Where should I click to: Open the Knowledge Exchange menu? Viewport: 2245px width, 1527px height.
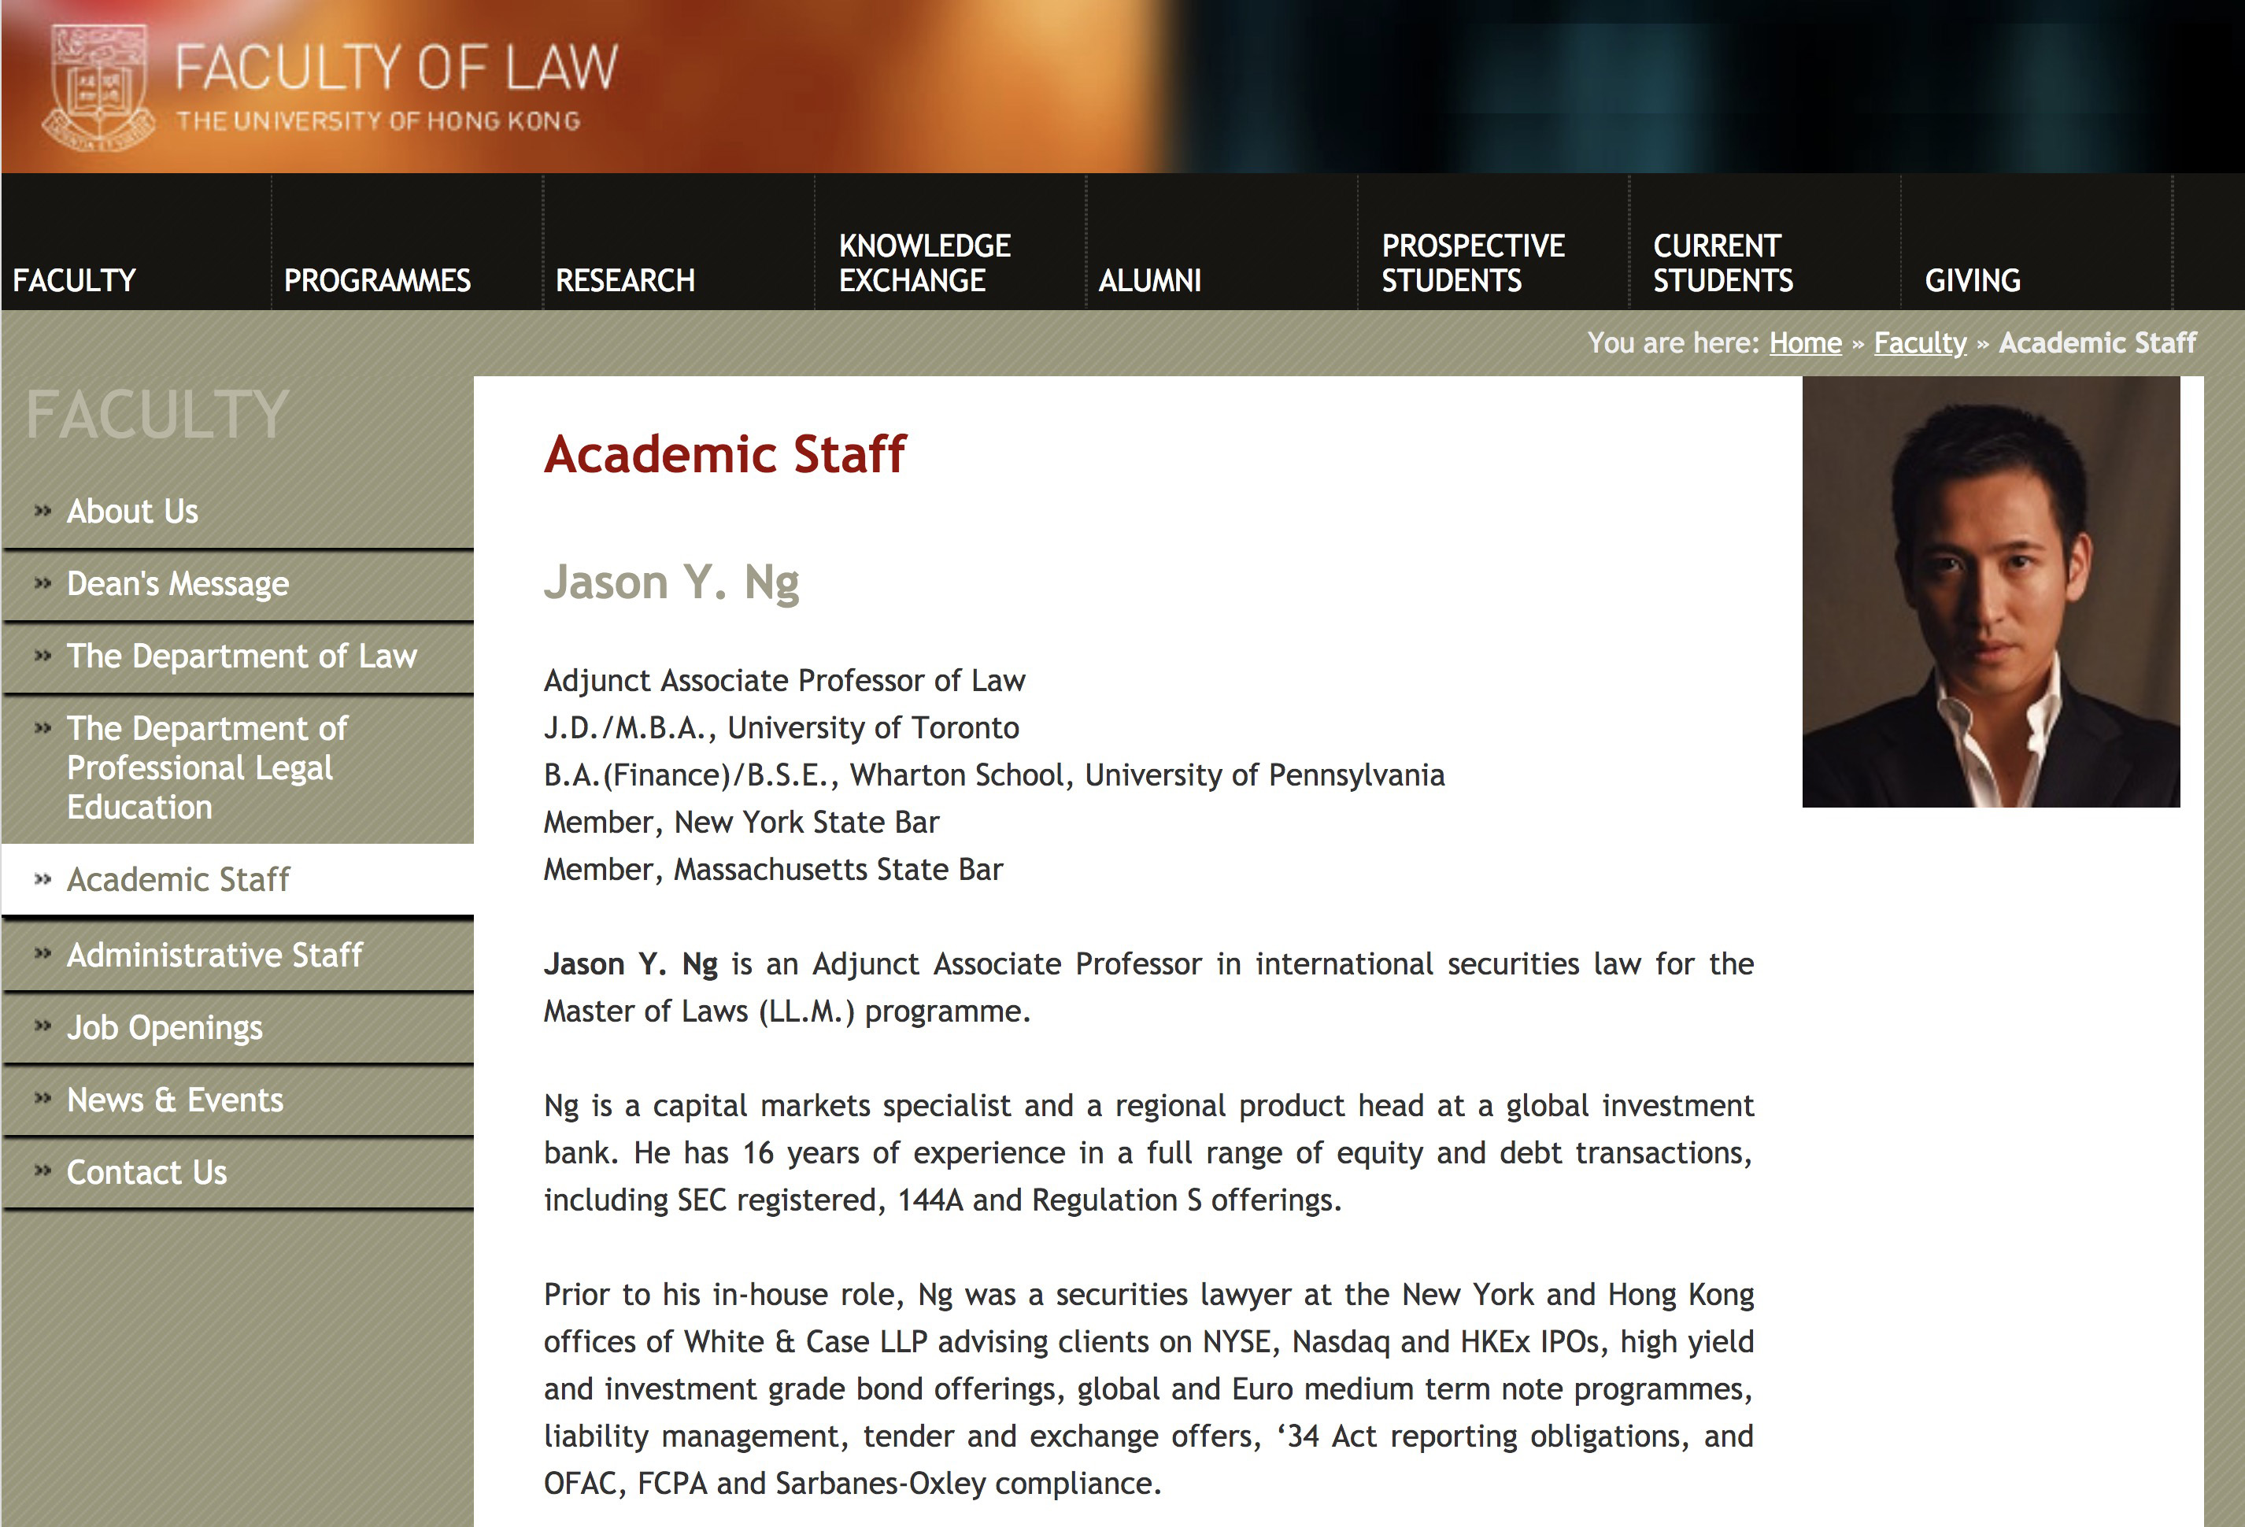pos(923,263)
